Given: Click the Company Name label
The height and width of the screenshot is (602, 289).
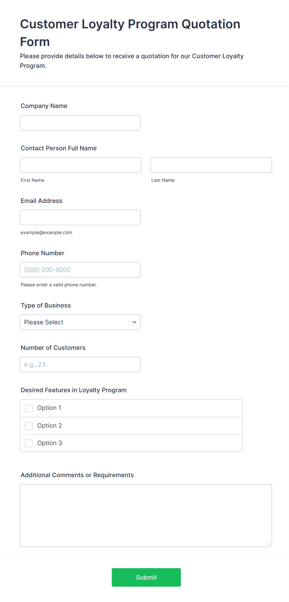Looking at the screenshot, I should click(44, 106).
